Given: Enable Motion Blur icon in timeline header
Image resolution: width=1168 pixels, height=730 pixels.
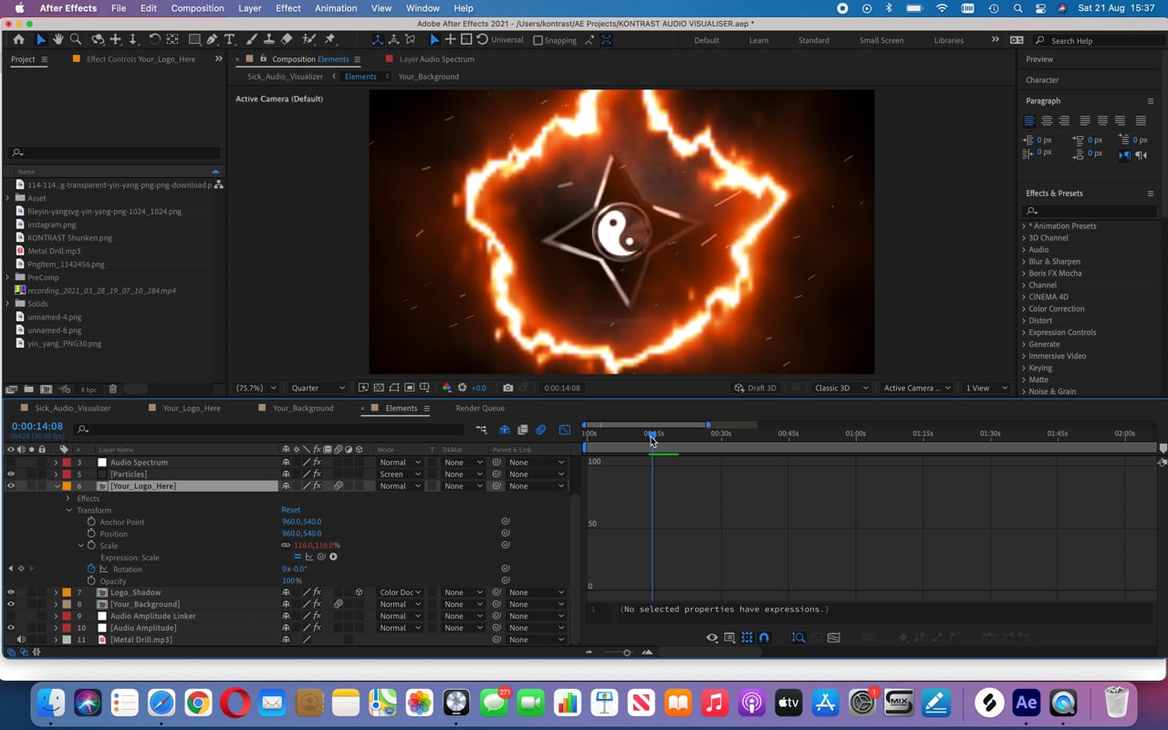Looking at the screenshot, I should pos(541,430).
